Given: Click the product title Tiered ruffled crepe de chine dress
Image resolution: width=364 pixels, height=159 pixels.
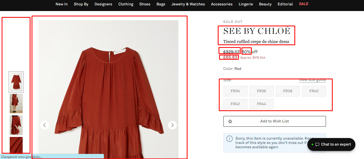Looking at the screenshot, I should [256, 42].
